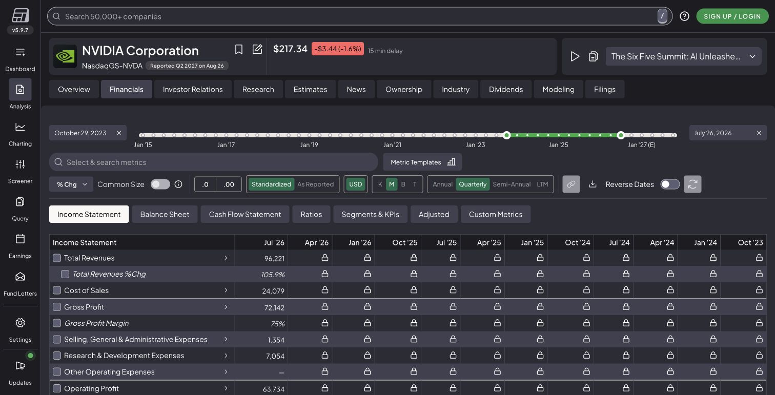775x395 pixels.
Task: Click the left green handle on the date range slider
Action: tap(506, 135)
